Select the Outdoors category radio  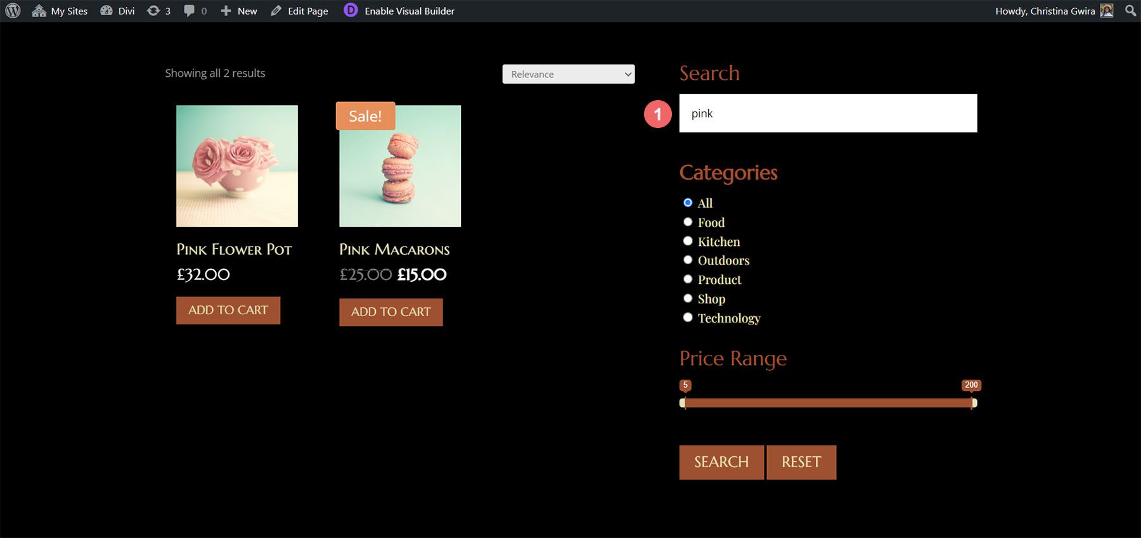(x=688, y=260)
